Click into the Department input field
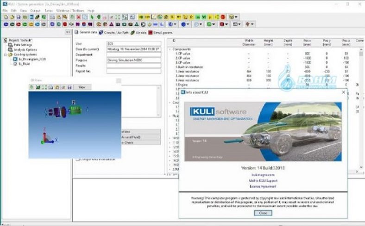 point(133,55)
